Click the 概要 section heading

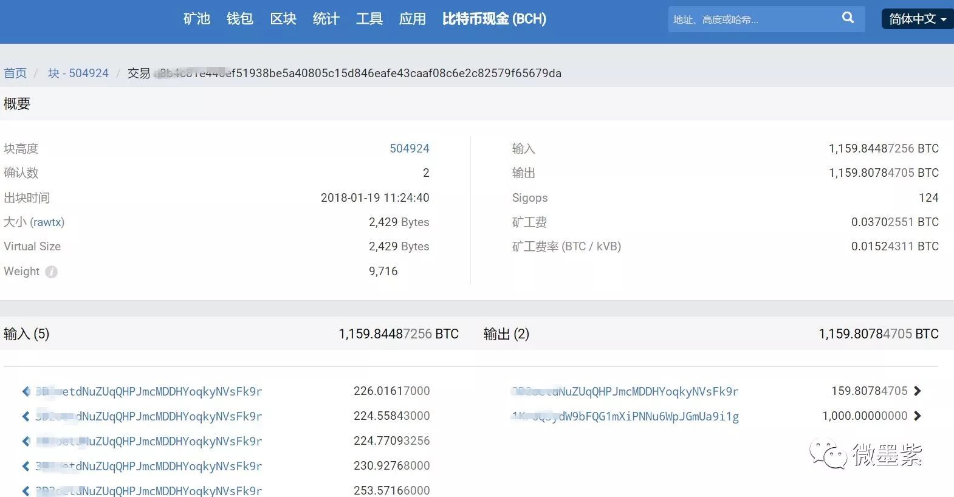17,103
